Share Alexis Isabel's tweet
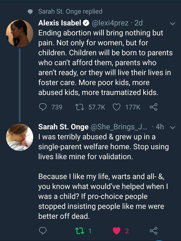This screenshot has width=181, height=241. coord(153,107)
